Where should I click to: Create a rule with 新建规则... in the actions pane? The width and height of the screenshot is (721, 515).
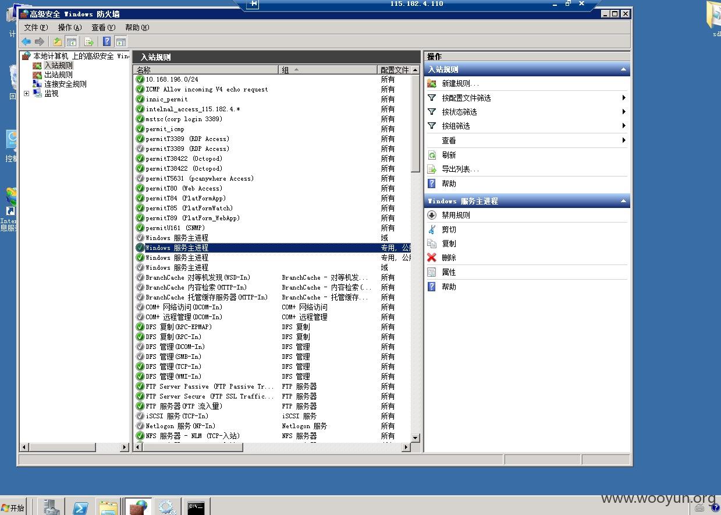pos(460,83)
